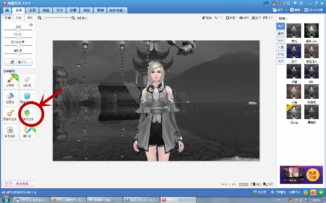Select the 涂鸦笔 doodle brush tool
The image size is (326, 203).
(10, 81)
